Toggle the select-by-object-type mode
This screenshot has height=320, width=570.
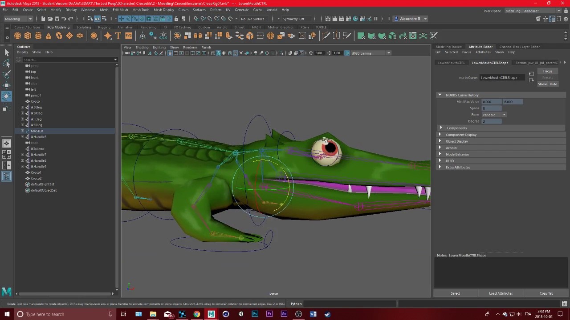click(97, 19)
